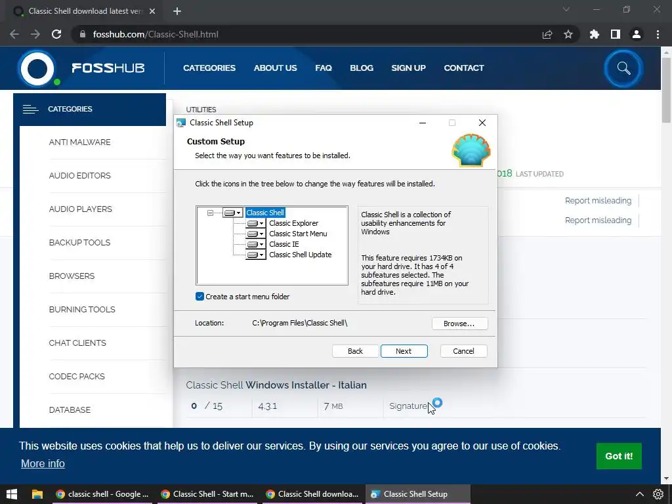Open the FAQ navigation item
The image size is (672, 504).
point(324,68)
